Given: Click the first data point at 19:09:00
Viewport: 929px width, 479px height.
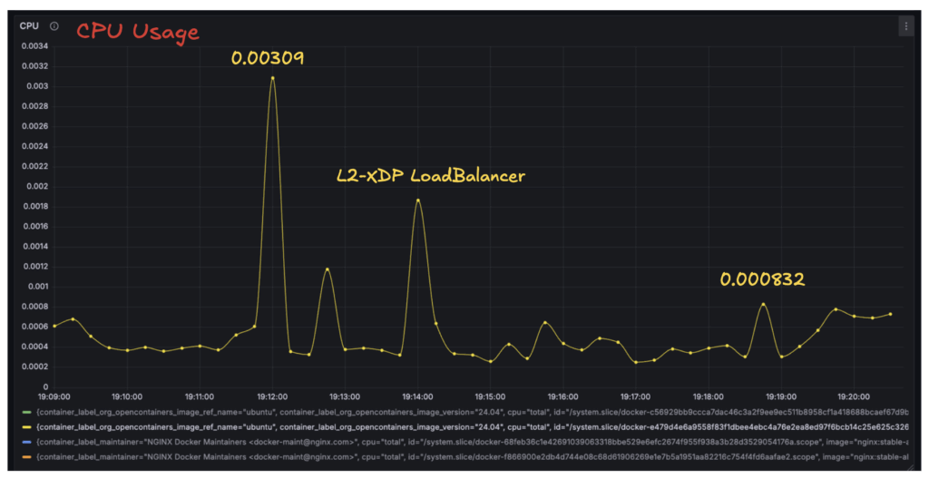Looking at the screenshot, I should click(x=54, y=326).
